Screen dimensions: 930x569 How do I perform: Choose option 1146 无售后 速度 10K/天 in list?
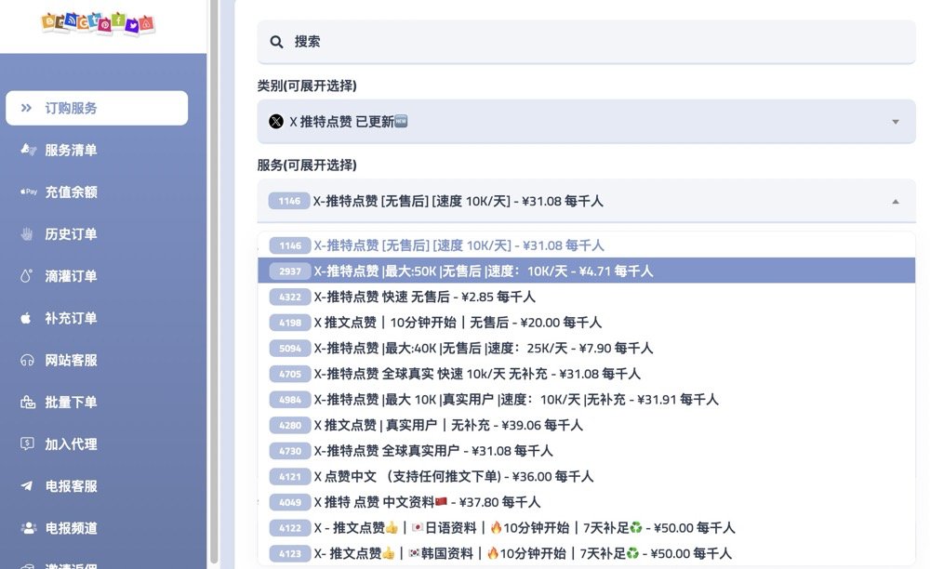coord(586,245)
